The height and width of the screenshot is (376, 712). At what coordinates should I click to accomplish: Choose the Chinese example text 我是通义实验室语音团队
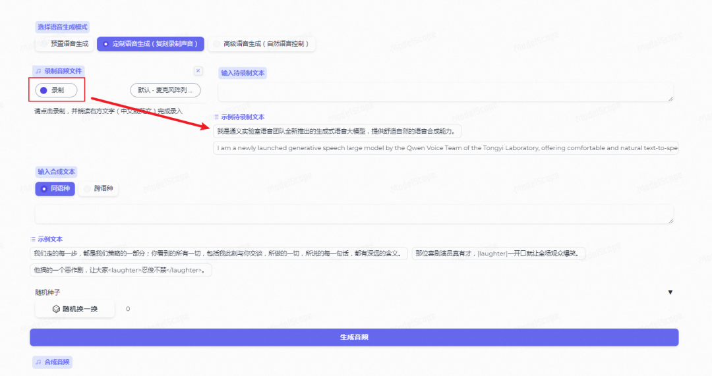click(337, 132)
